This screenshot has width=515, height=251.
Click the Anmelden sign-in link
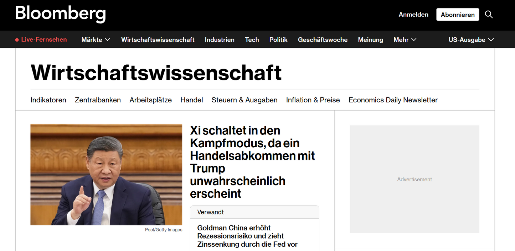click(413, 14)
